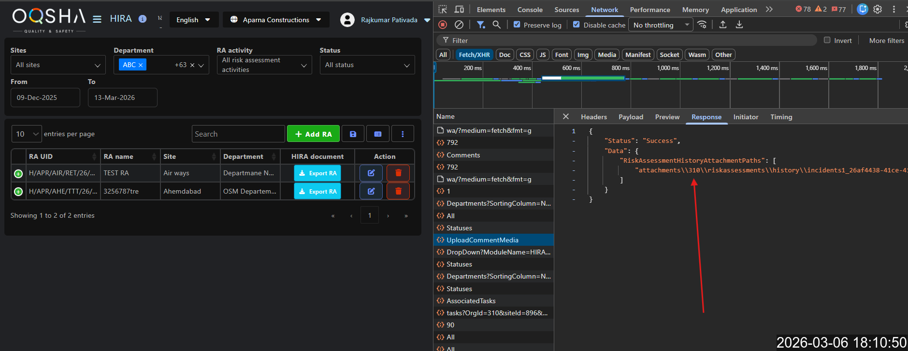Click the hamburger menu icon beside OQSHA logo
Image resolution: width=908 pixels, height=351 pixels.
click(x=97, y=19)
